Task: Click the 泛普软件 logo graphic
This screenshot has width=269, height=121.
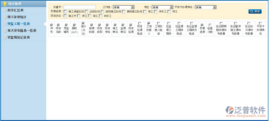Action: [x=230, y=110]
